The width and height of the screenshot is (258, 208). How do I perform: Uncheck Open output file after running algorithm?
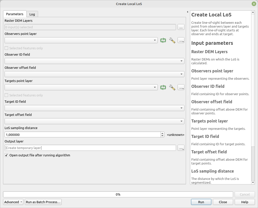[x=6, y=155]
